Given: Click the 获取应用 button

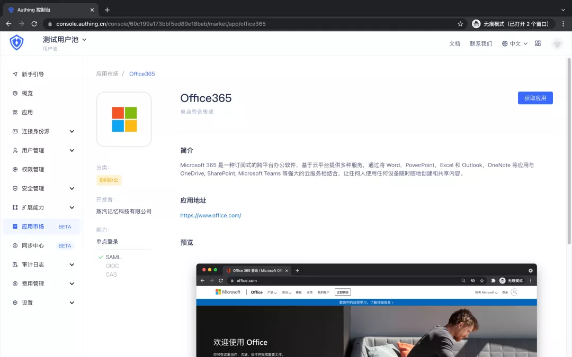Looking at the screenshot, I should click(535, 98).
